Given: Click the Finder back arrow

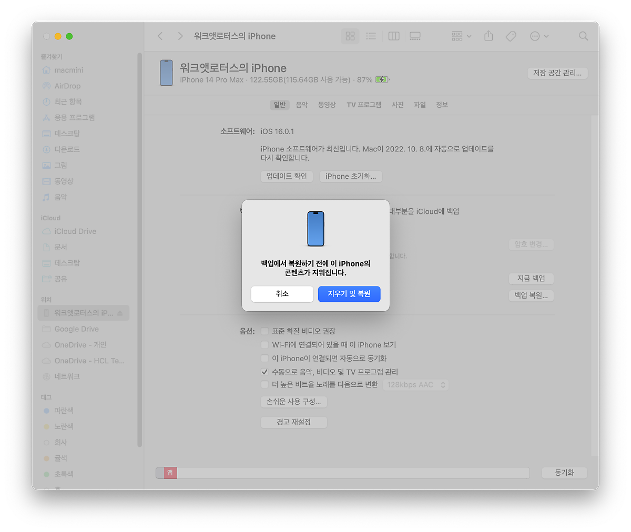Looking at the screenshot, I should point(160,36).
